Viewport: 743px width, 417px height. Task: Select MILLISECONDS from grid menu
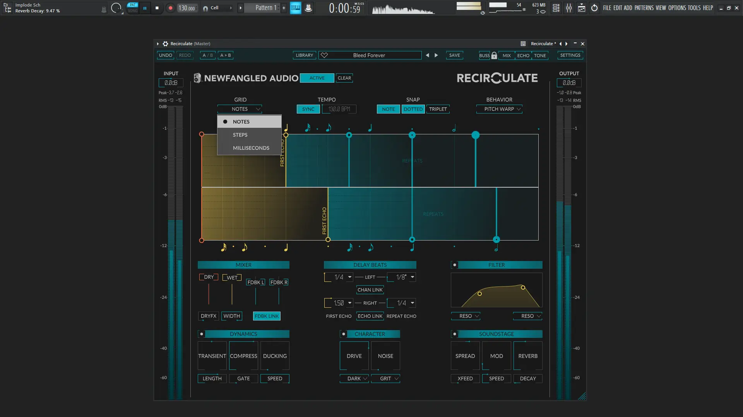(251, 148)
